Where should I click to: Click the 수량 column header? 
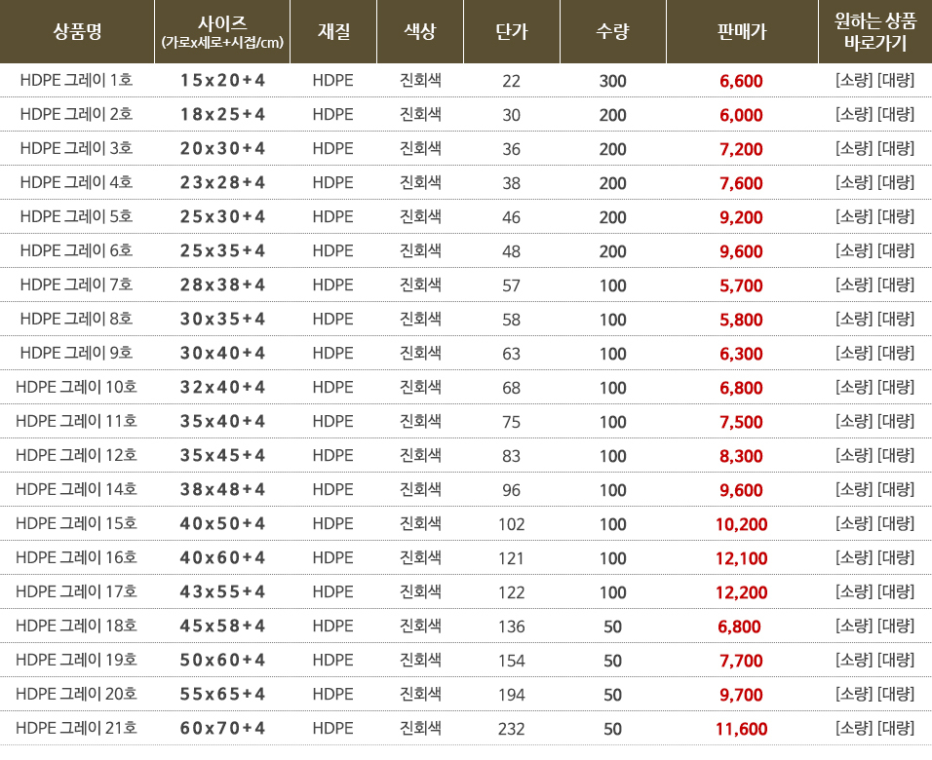612,31
